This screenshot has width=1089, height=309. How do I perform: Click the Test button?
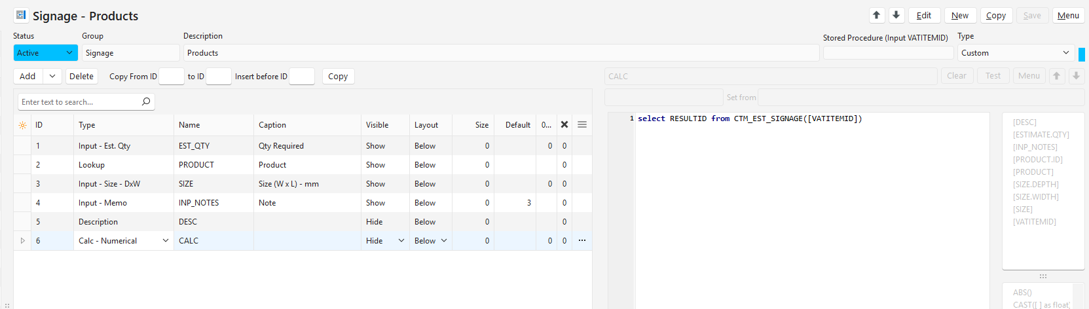pyautogui.click(x=993, y=76)
